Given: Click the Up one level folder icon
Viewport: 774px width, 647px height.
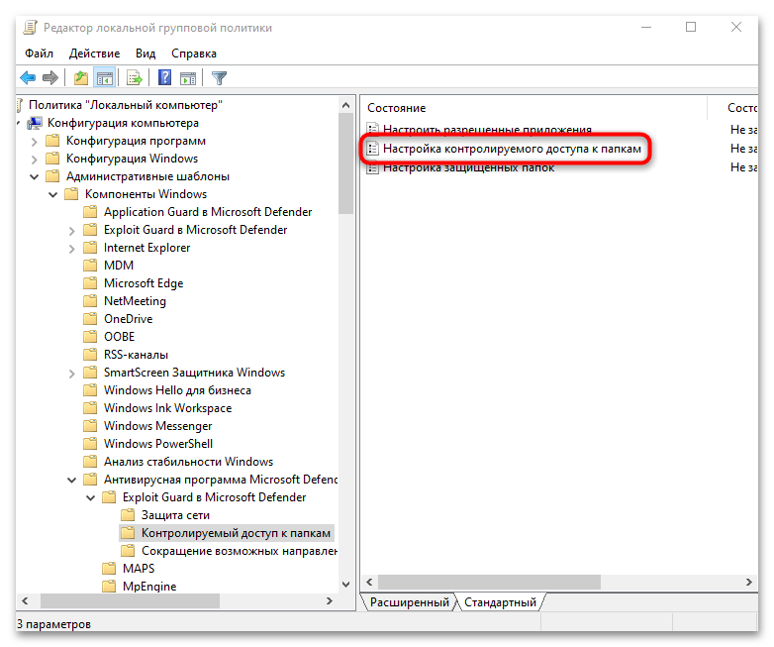Looking at the screenshot, I should pos(81,77).
